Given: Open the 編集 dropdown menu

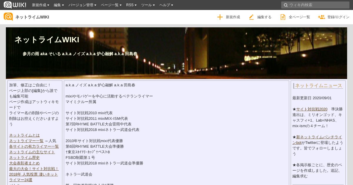Looking at the screenshot, I should [59, 5].
